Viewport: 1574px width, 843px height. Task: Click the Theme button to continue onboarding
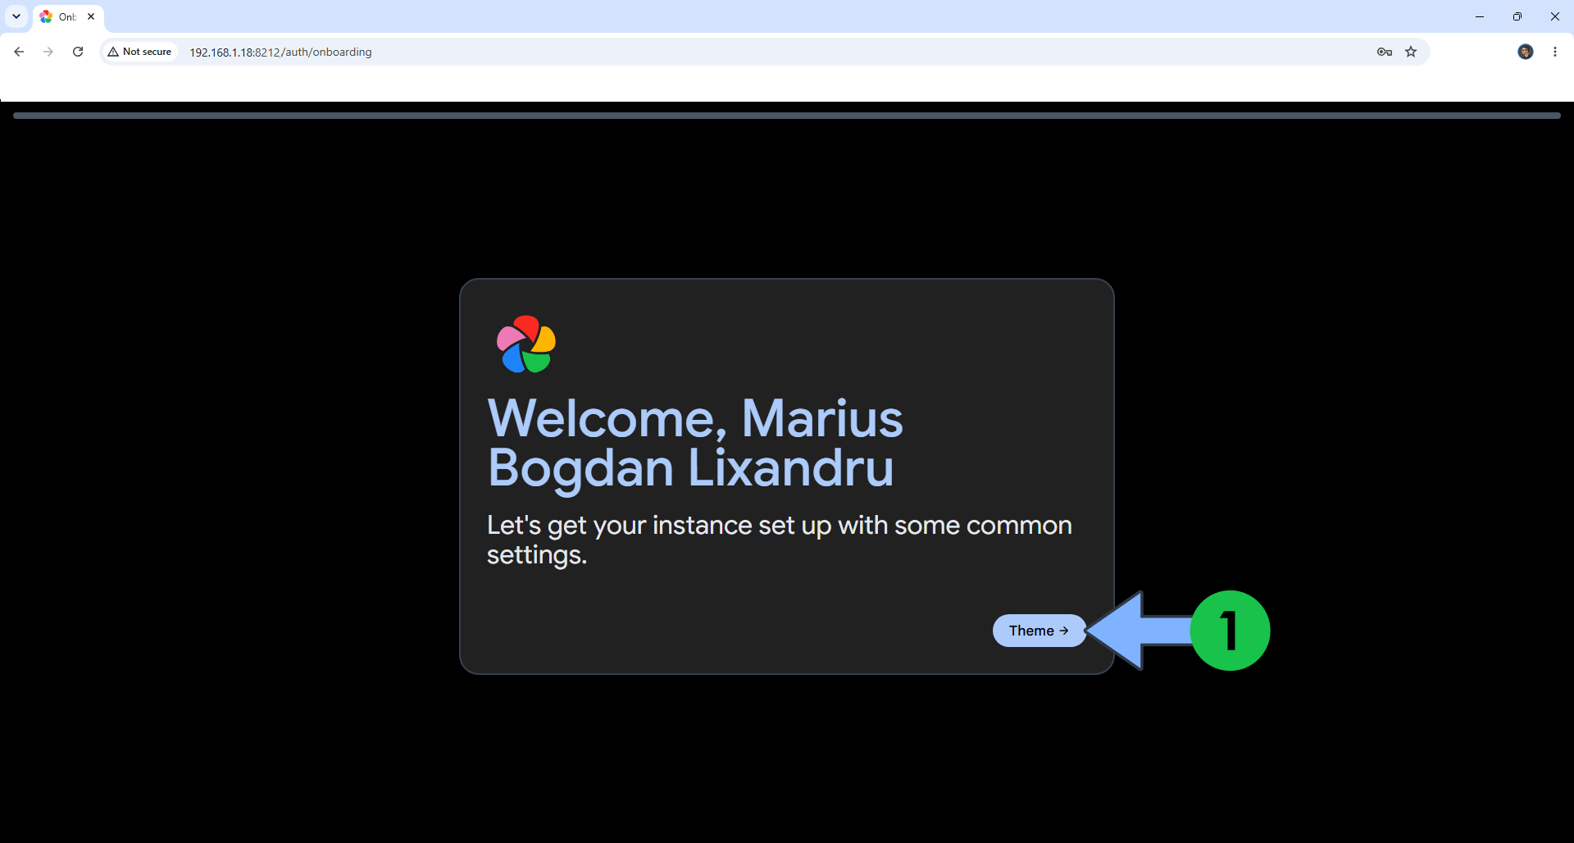1039,631
